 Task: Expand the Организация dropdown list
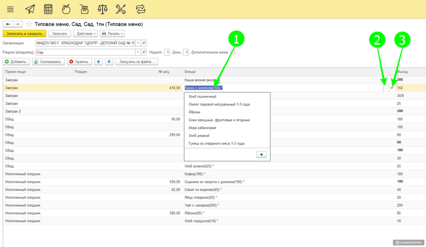coord(138,42)
